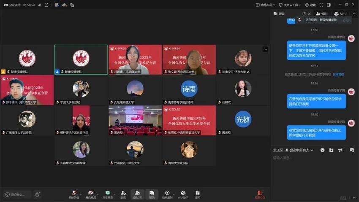Click the sender avatar beside the 19:10 message
Image resolution: width=359 pixels, height=202 pixels.
tap(351, 123)
